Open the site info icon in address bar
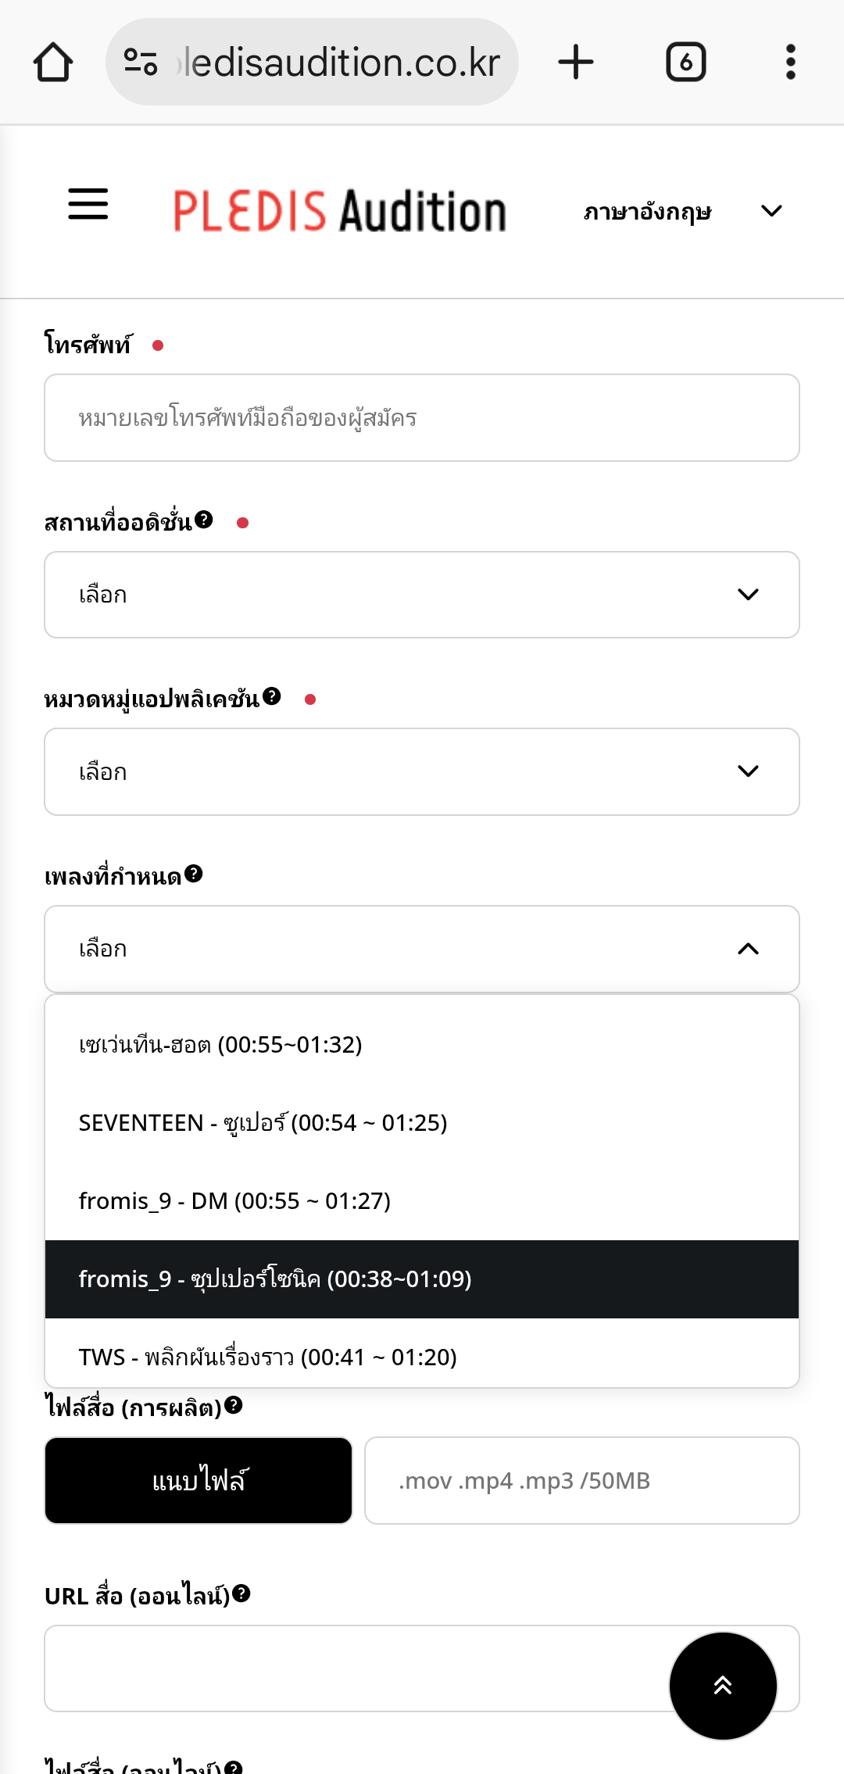This screenshot has width=844, height=1774. 141,62
